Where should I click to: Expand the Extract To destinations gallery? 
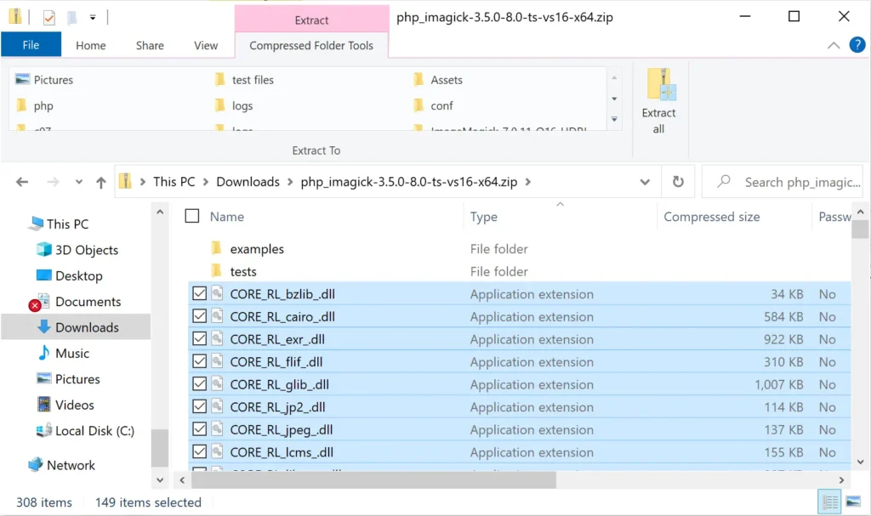614,119
